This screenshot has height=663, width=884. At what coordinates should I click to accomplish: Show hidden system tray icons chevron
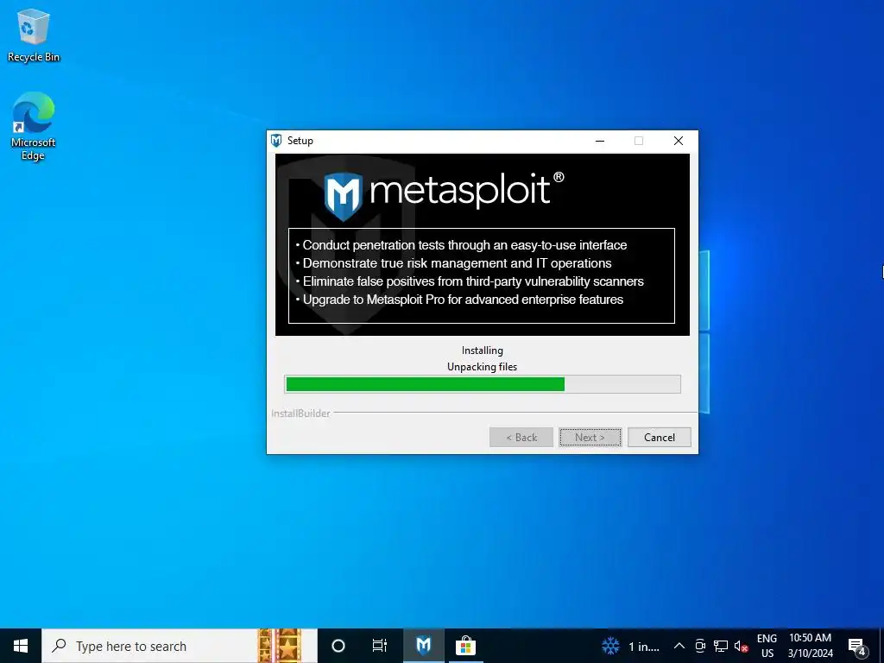pyautogui.click(x=679, y=646)
